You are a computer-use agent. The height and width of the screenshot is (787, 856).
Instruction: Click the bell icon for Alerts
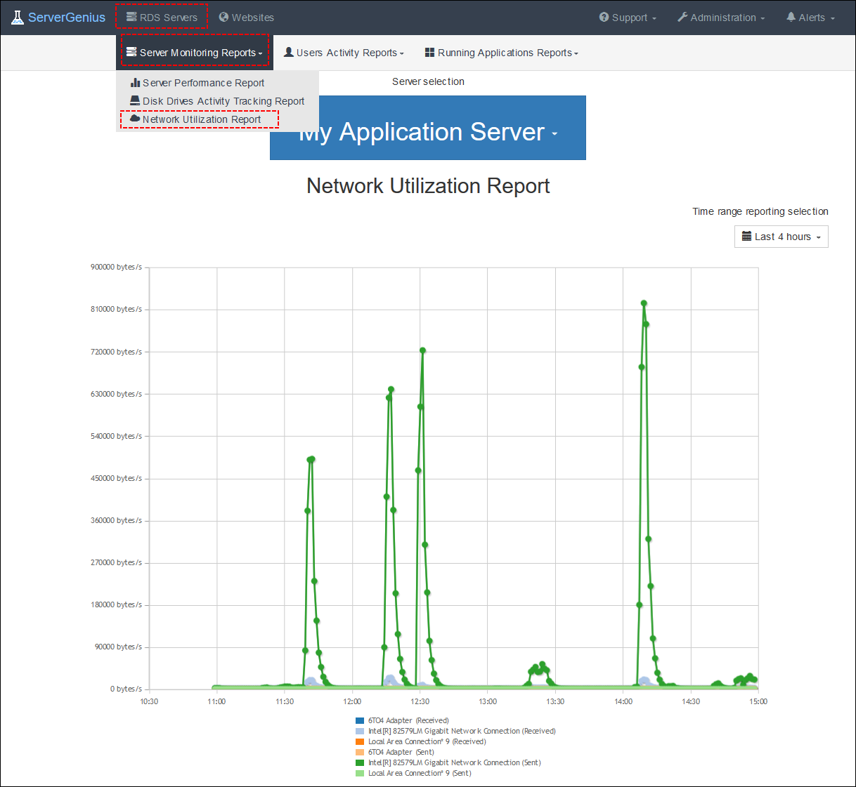click(x=791, y=17)
